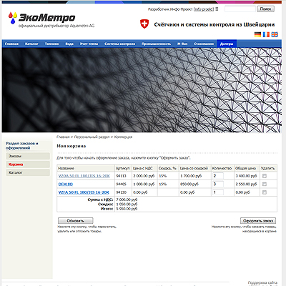The image size is (286, 286).
Task: Select Сумма с НДС value 7 000.00 руб
Action: tap(127, 199)
